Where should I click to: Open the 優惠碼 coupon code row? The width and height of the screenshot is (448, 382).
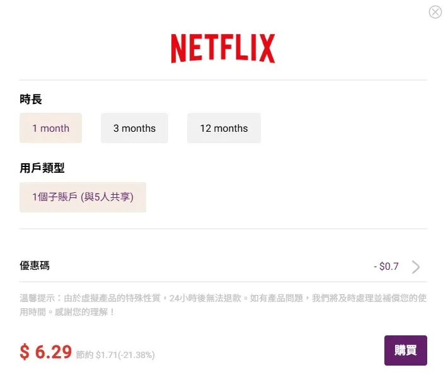click(224, 266)
